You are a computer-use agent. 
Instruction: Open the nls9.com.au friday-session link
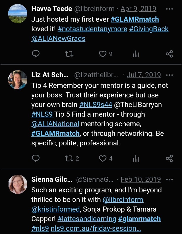[96, 228]
